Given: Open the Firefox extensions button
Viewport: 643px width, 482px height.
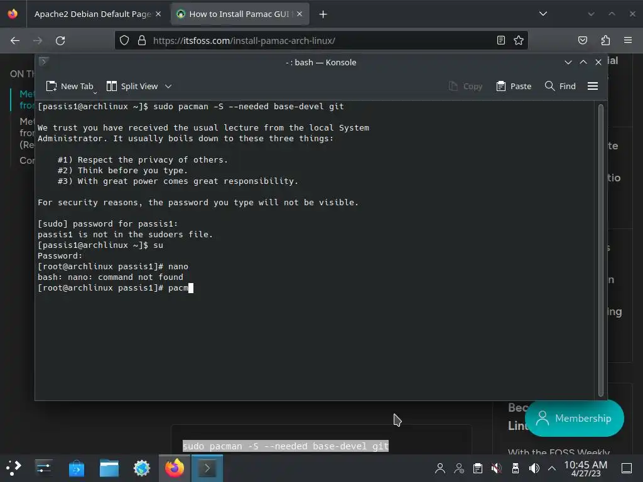Looking at the screenshot, I should (x=605, y=40).
